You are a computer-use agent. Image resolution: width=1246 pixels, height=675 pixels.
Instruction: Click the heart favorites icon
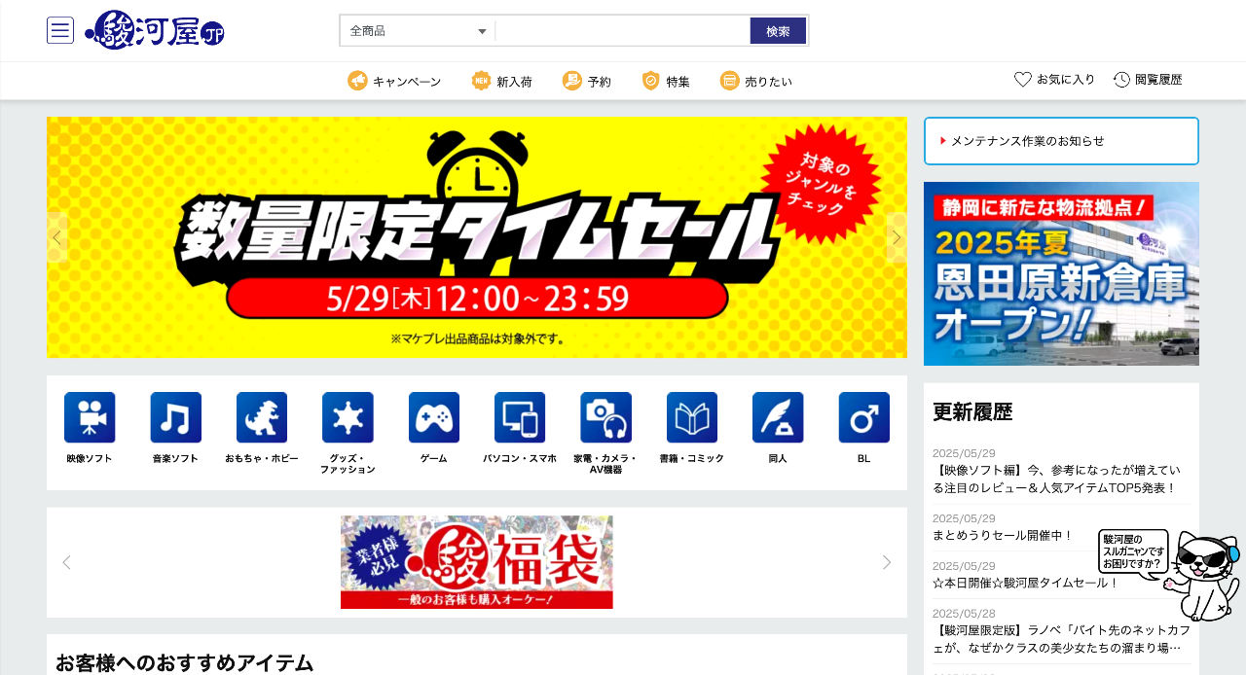click(1023, 80)
